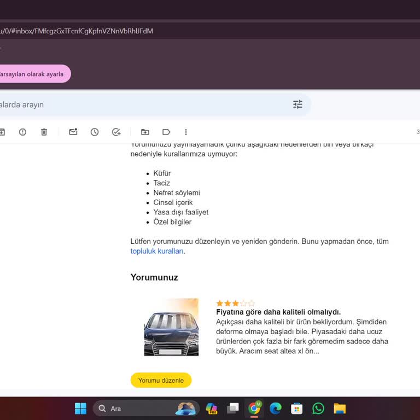Select review title Fiyatına göre daha kaliteli olmalıydı

[x=278, y=312]
